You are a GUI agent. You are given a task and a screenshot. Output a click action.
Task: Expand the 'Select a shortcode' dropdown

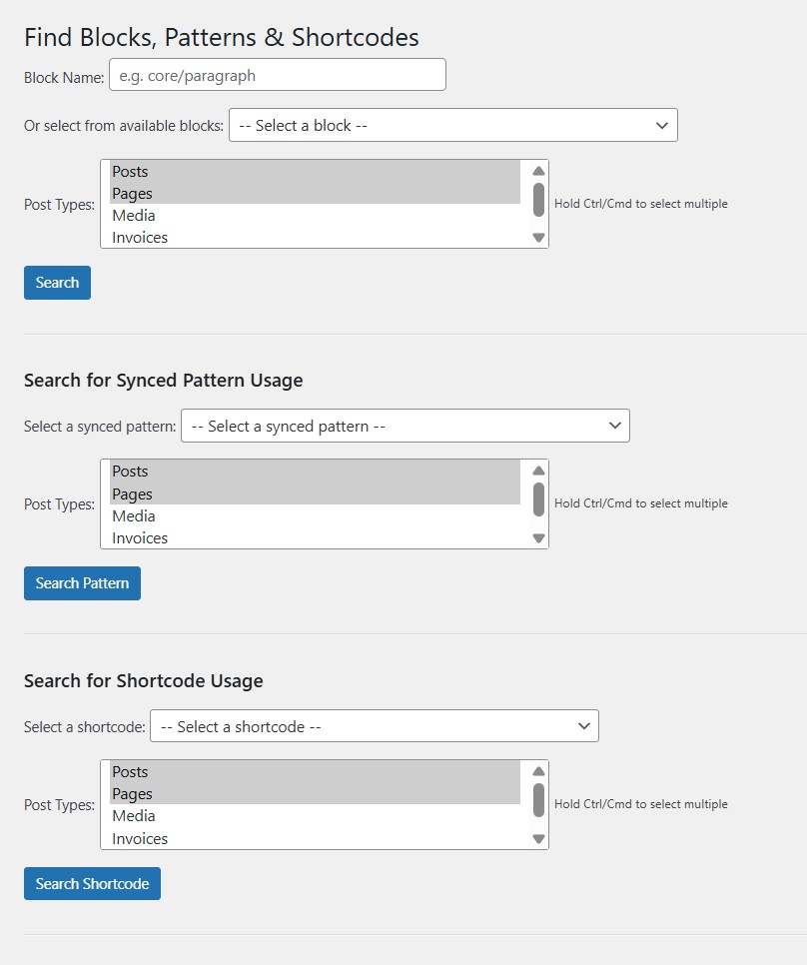coord(374,726)
